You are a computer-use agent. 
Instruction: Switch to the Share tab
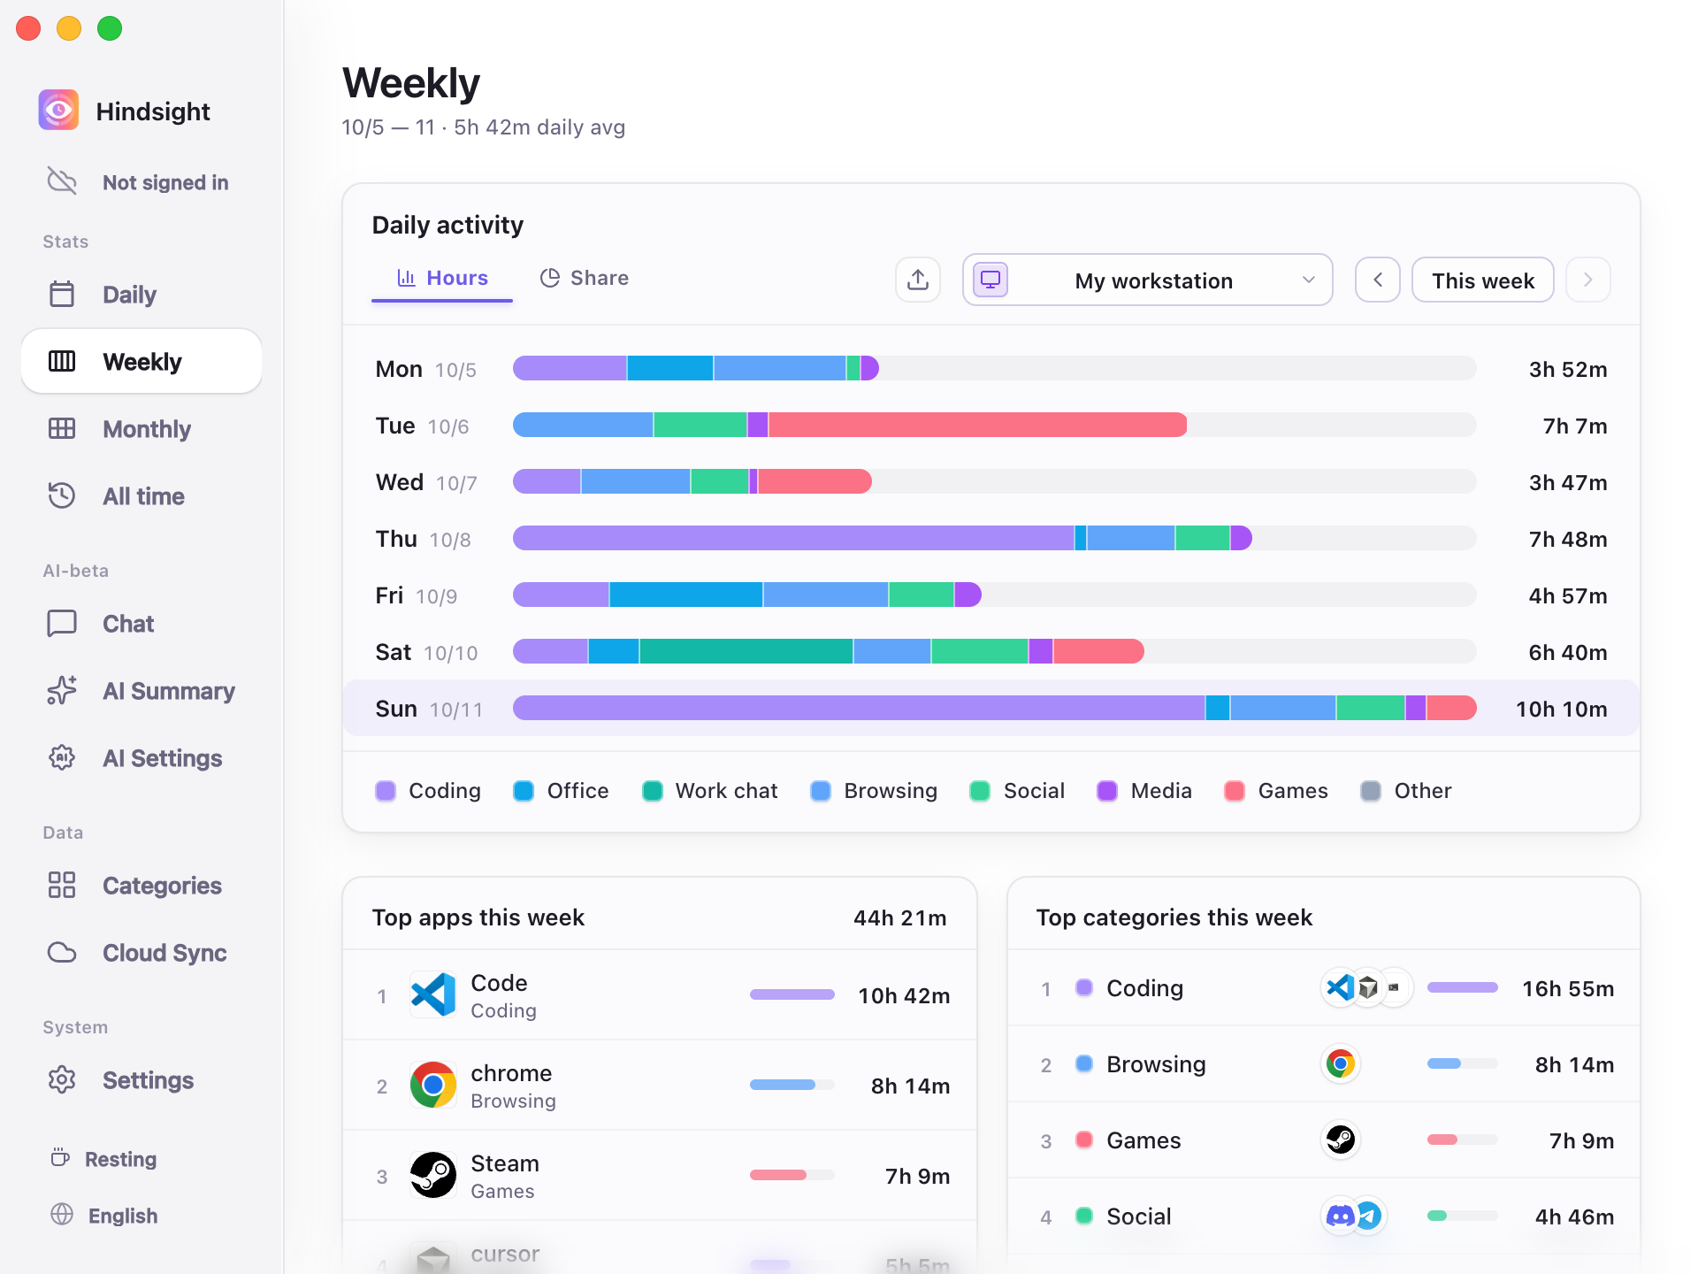coord(585,278)
